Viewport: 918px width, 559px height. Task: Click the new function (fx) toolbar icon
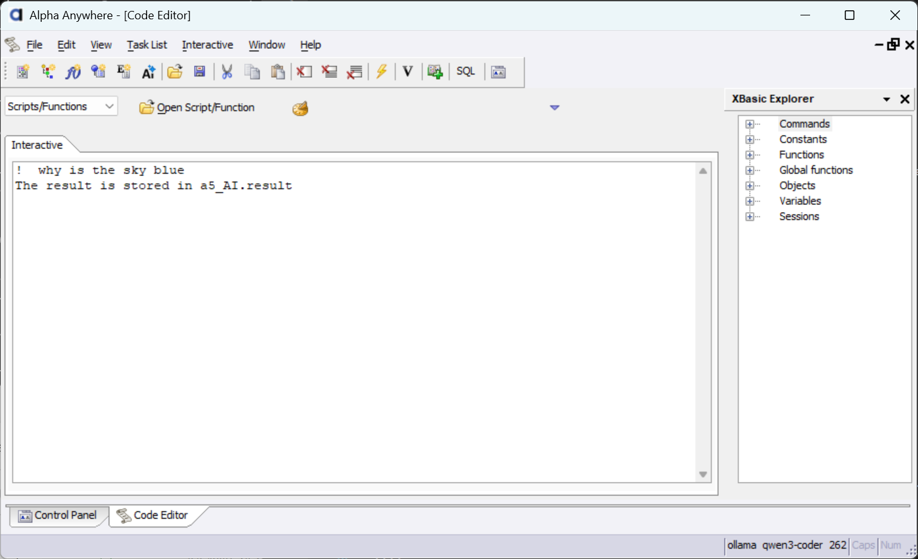(x=73, y=72)
